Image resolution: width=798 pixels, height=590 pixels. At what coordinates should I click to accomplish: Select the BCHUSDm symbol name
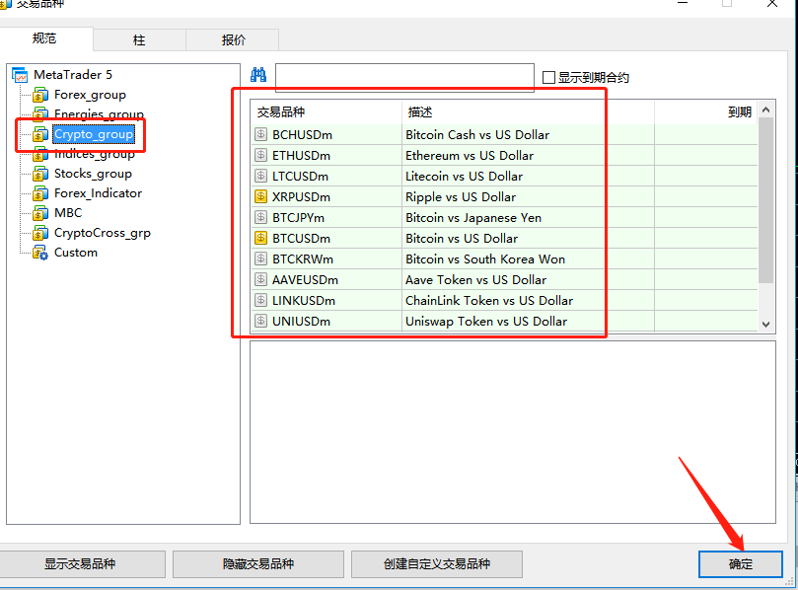302,135
